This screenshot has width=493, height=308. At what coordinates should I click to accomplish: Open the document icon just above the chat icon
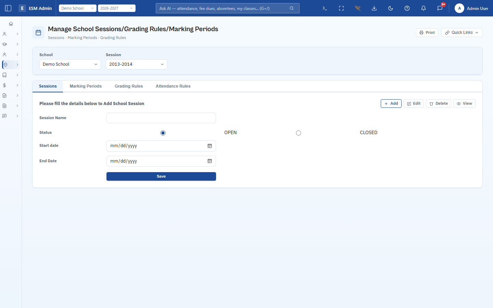4,106
